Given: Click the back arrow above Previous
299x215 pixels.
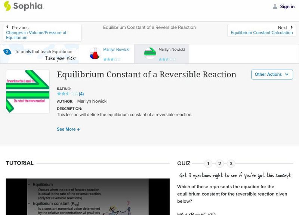Looking at the screenshot, I should [8, 27].
